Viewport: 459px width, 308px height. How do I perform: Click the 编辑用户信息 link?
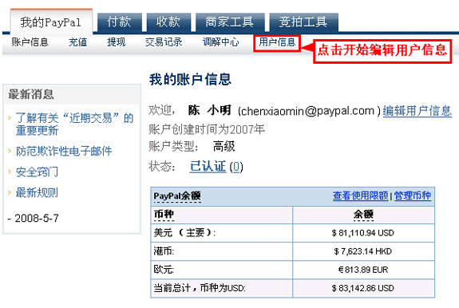pos(417,111)
